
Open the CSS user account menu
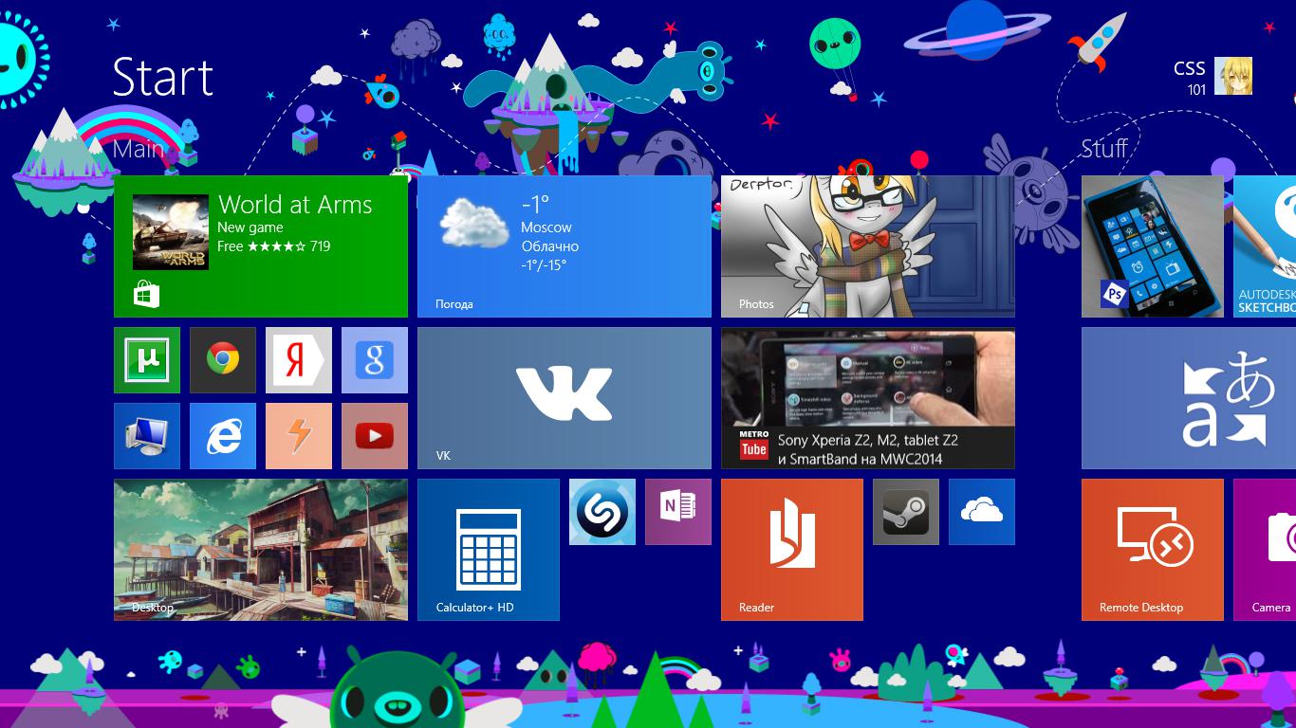pyautogui.click(x=1213, y=76)
